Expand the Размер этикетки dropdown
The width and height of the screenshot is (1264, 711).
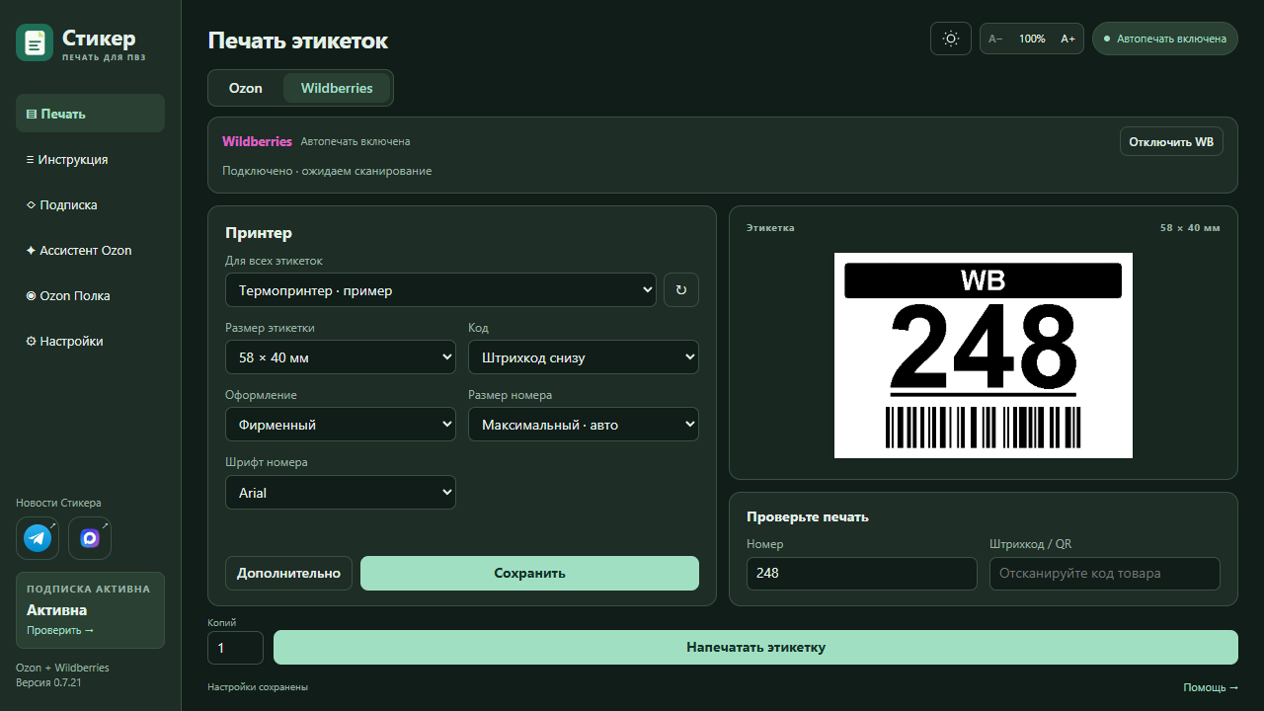(341, 357)
